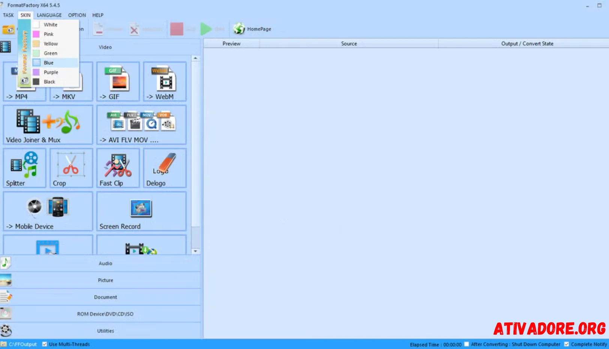Click the HomePage globe icon

click(x=239, y=28)
